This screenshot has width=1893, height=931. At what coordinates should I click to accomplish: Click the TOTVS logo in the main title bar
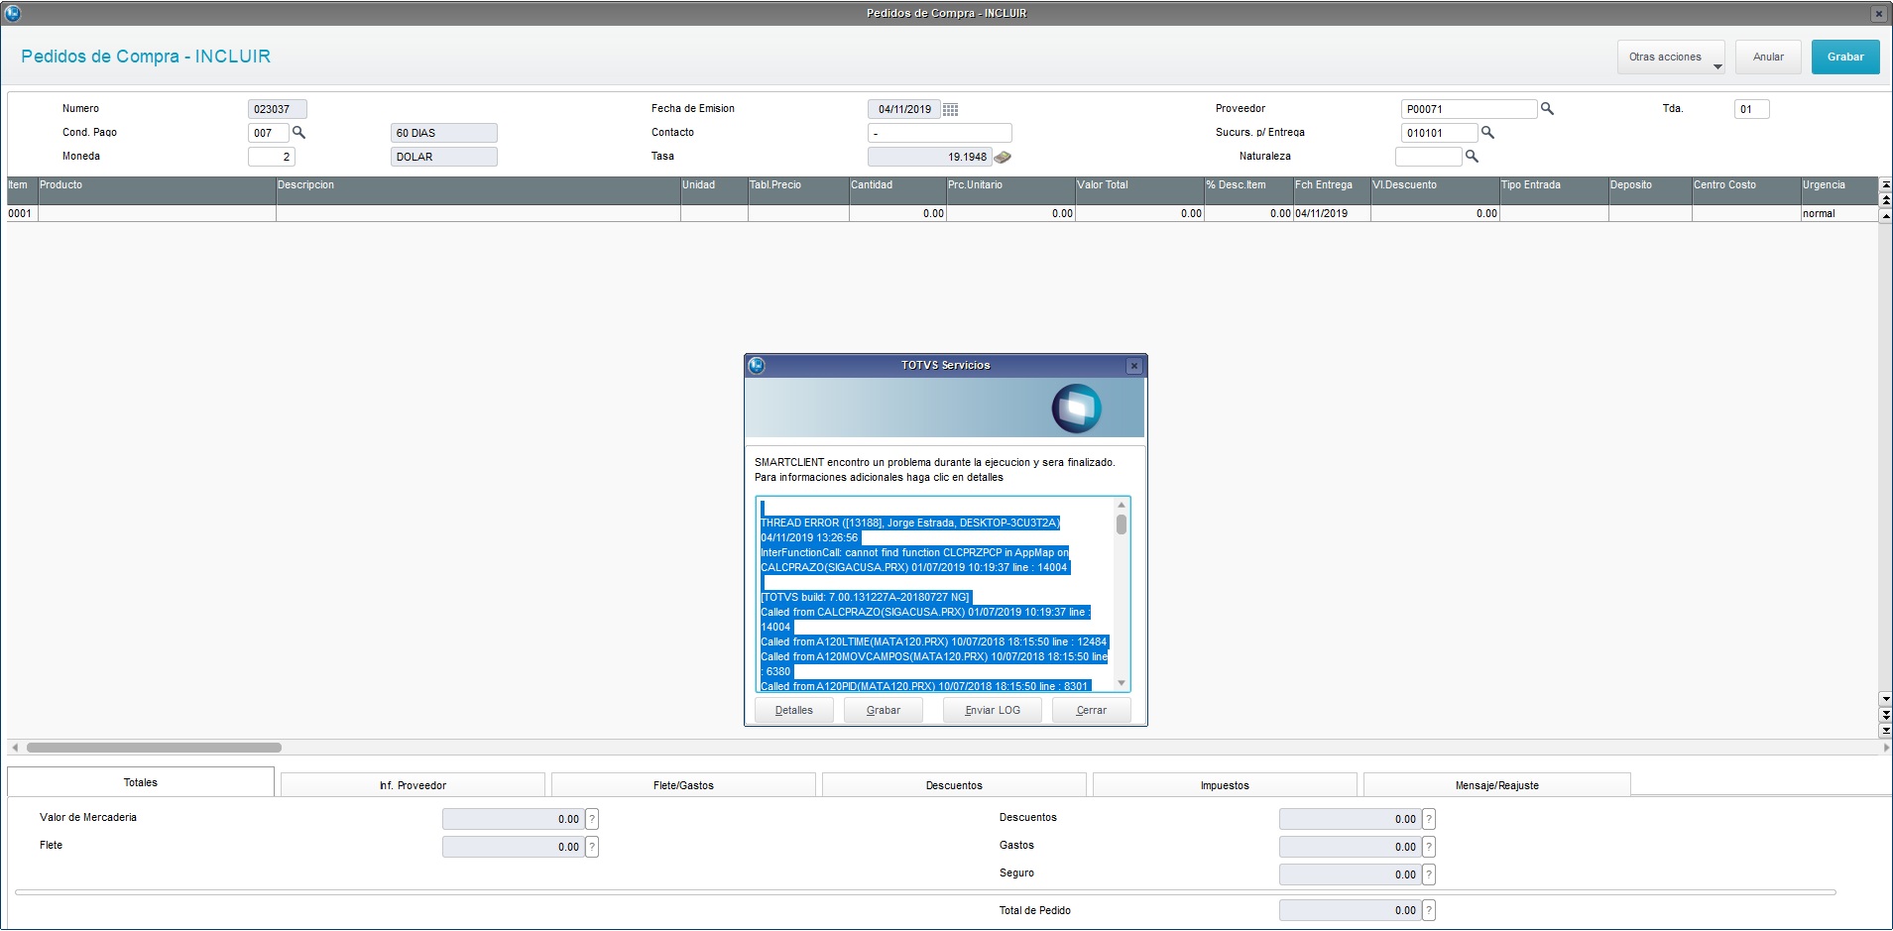tap(13, 13)
